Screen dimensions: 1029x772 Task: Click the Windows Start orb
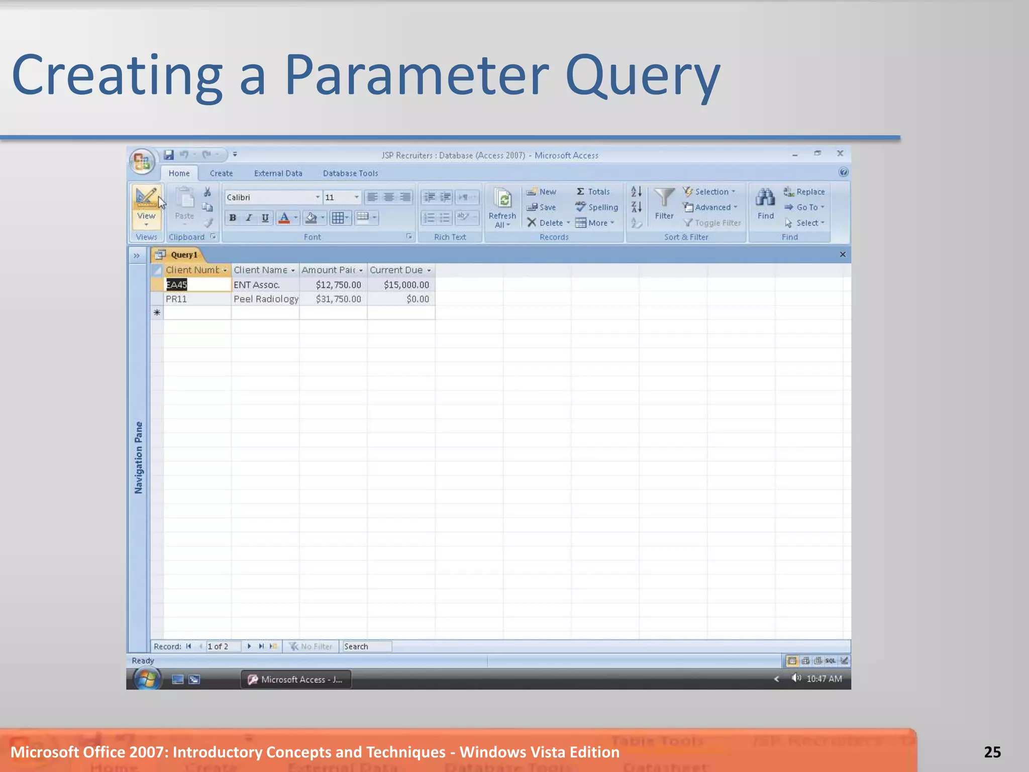147,679
